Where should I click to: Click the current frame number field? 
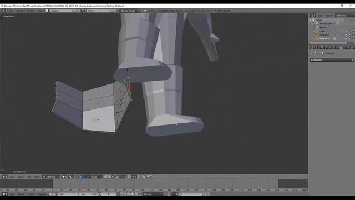point(108,194)
